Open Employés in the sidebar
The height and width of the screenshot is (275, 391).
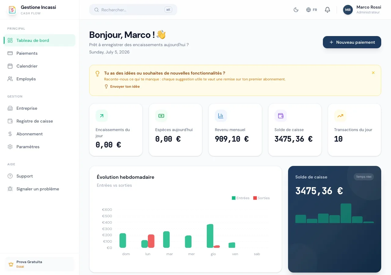[x=40, y=79]
